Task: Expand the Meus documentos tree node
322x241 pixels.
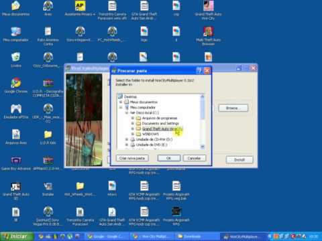Action: click(121, 102)
